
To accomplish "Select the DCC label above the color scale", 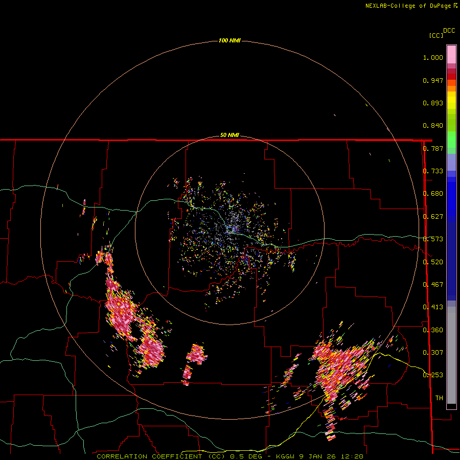I will coord(449,31).
